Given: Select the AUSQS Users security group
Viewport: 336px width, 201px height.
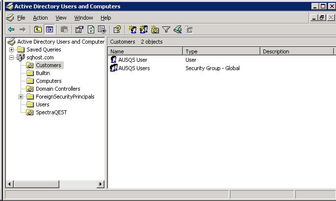Looking at the screenshot, I should coord(133,68).
